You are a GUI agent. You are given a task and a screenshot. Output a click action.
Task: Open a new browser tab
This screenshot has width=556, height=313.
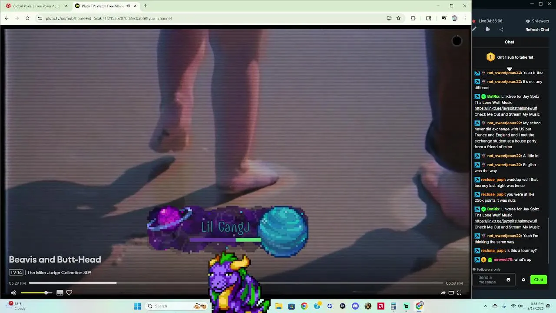(x=146, y=6)
